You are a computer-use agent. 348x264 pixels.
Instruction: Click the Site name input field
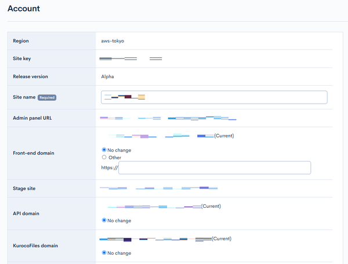[x=214, y=97]
